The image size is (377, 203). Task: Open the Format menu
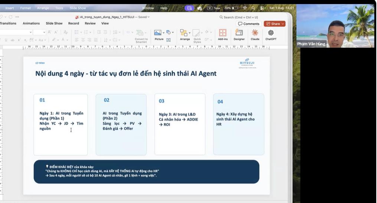tap(25, 8)
